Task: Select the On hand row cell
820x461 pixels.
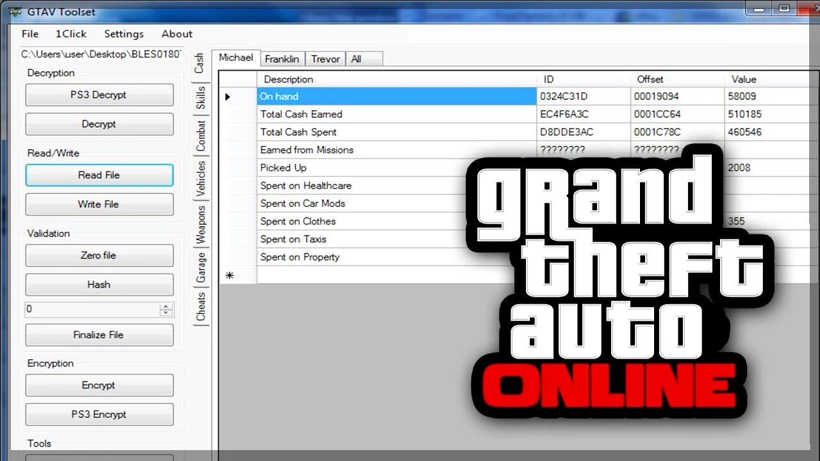Action: click(397, 97)
